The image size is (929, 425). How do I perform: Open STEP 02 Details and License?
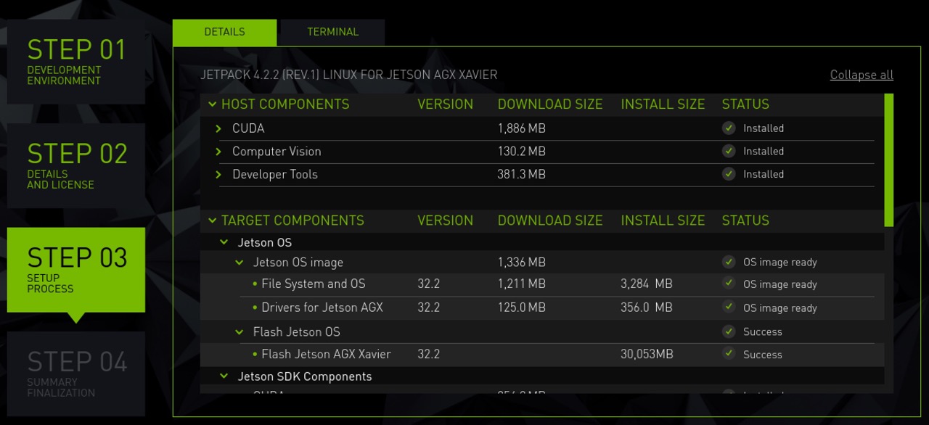pyautogui.click(x=76, y=165)
